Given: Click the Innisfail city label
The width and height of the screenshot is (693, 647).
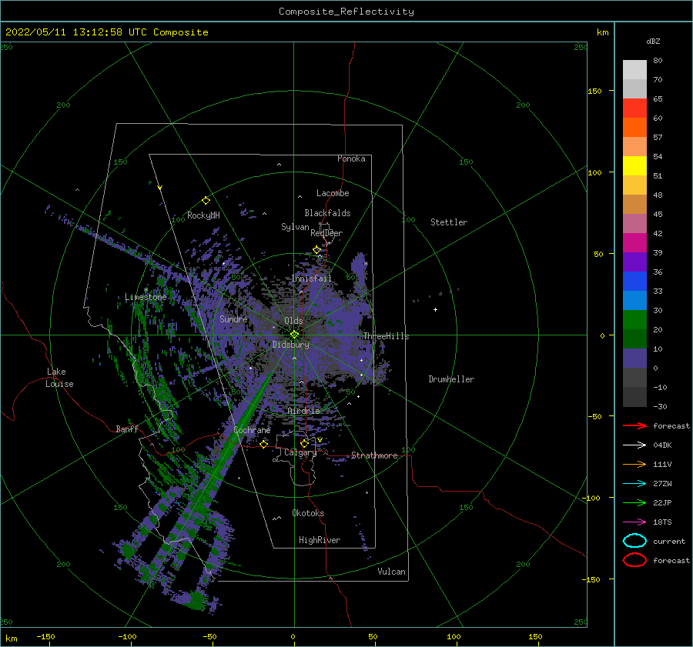Looking at the screenshot, I should (x=312, y=278).
